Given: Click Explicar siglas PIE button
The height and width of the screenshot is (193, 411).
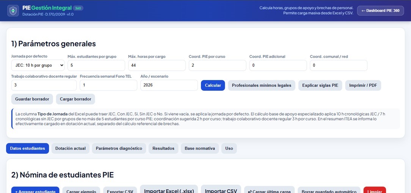Looking at the screenshot, I should tap(320, 85).
